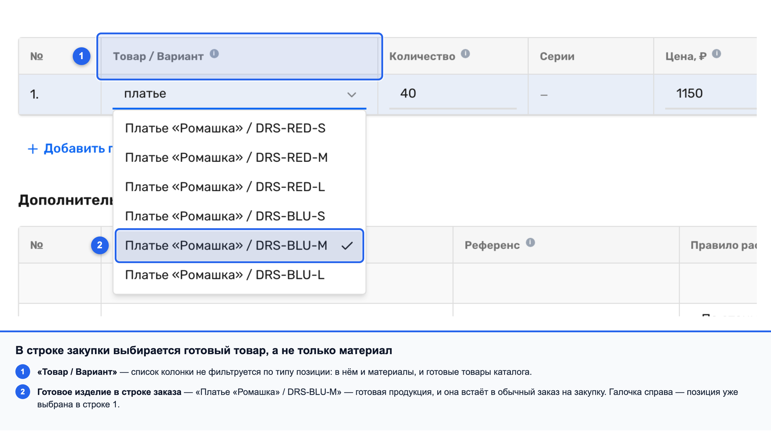Click checkmark on DRS-BLU-M option
The width and height of the screenshot is (771, 431).
point(347,246)
